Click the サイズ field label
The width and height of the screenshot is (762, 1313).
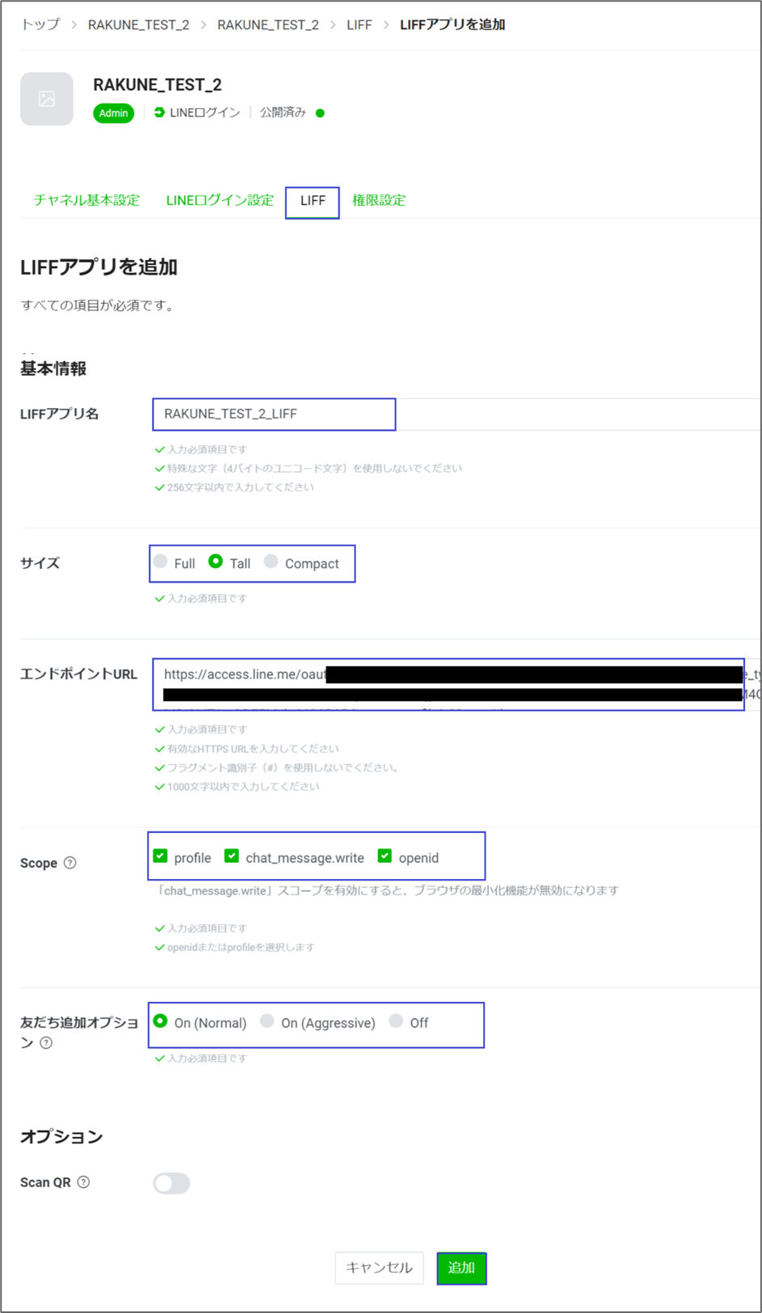(40, 563)
